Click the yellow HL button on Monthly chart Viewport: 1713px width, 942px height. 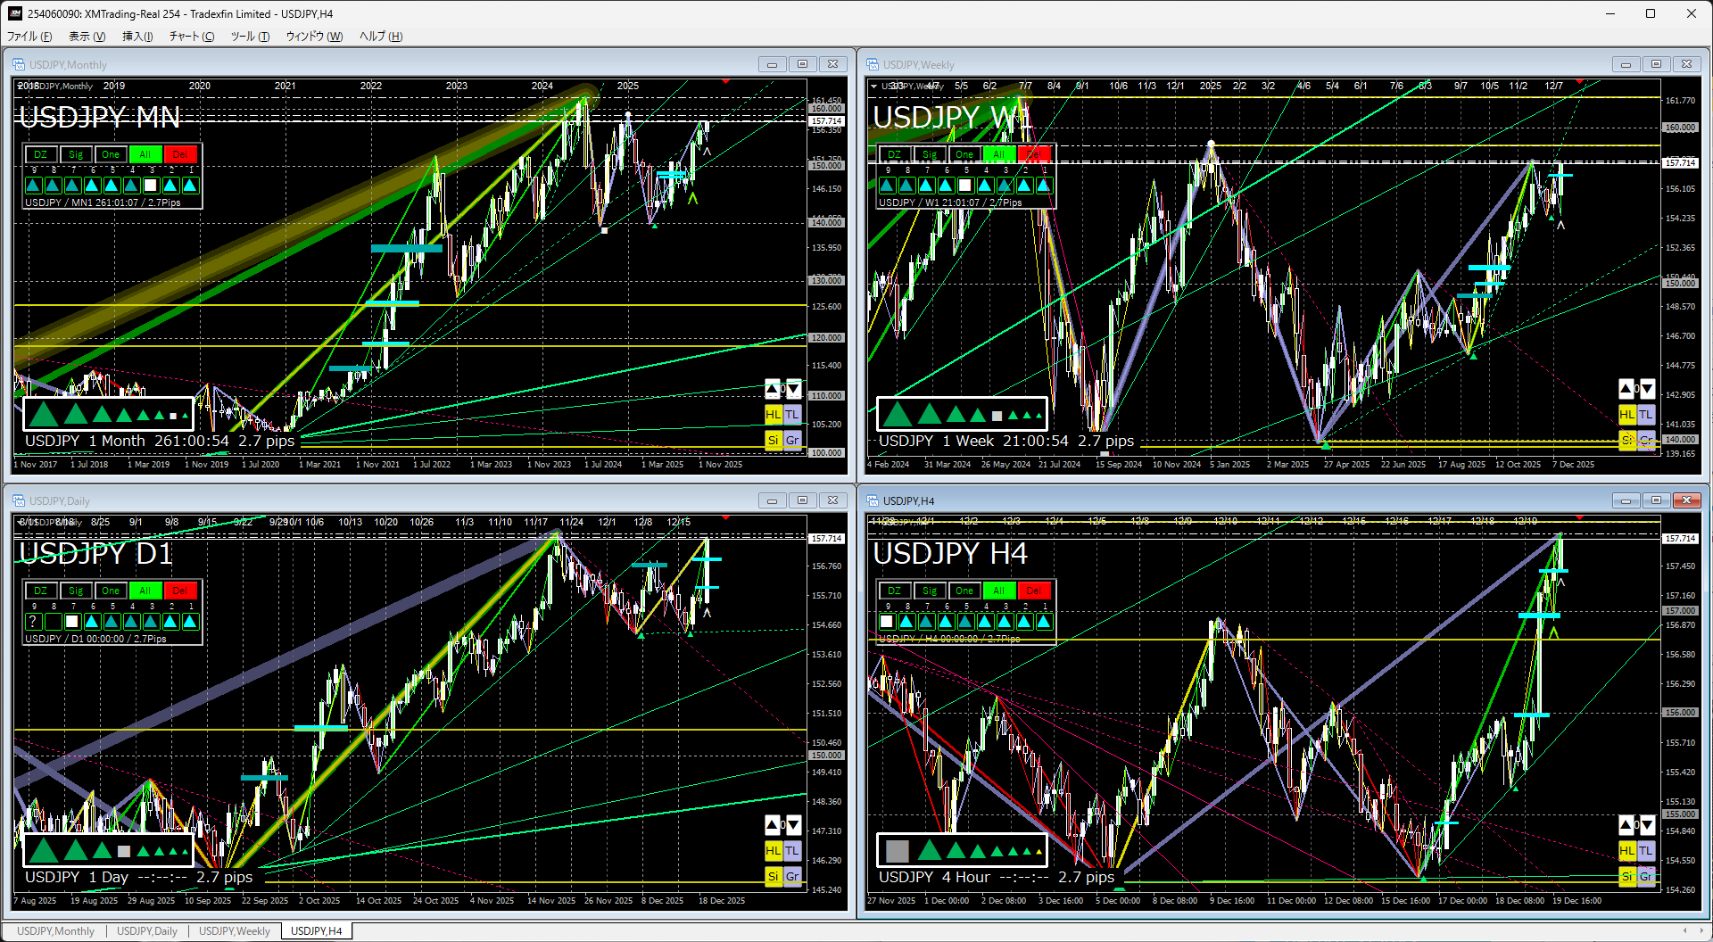(x=773, y=415)
